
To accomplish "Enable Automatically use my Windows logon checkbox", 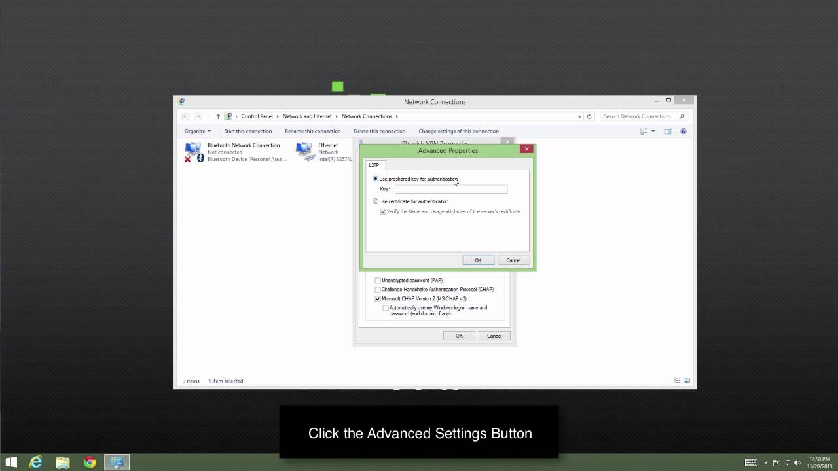I will (x=386, y=307).
